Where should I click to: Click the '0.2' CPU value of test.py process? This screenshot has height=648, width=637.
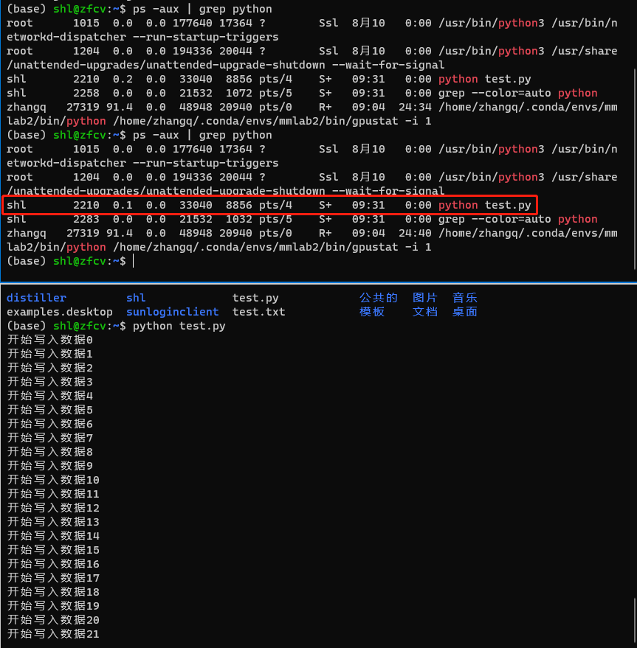tap(123, 79)
